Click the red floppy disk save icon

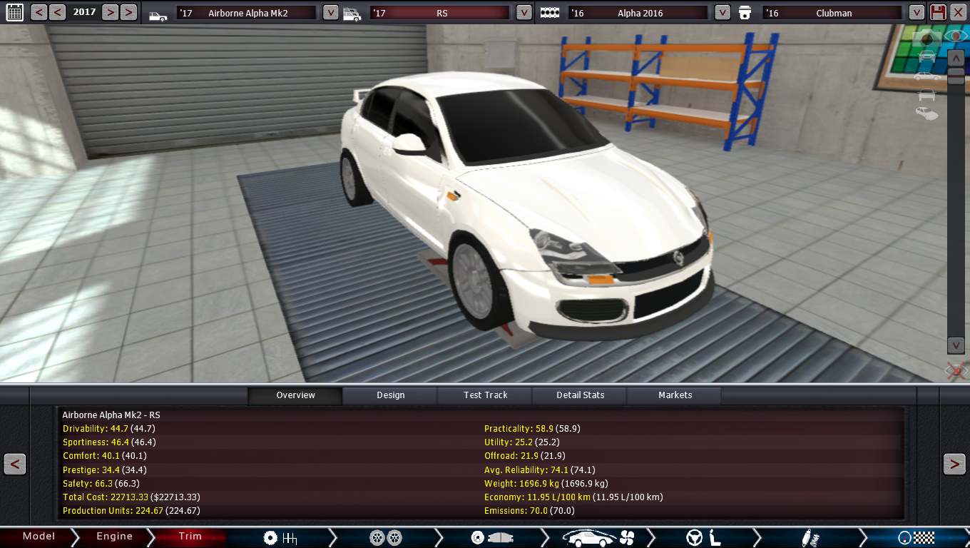coord(938,12)
